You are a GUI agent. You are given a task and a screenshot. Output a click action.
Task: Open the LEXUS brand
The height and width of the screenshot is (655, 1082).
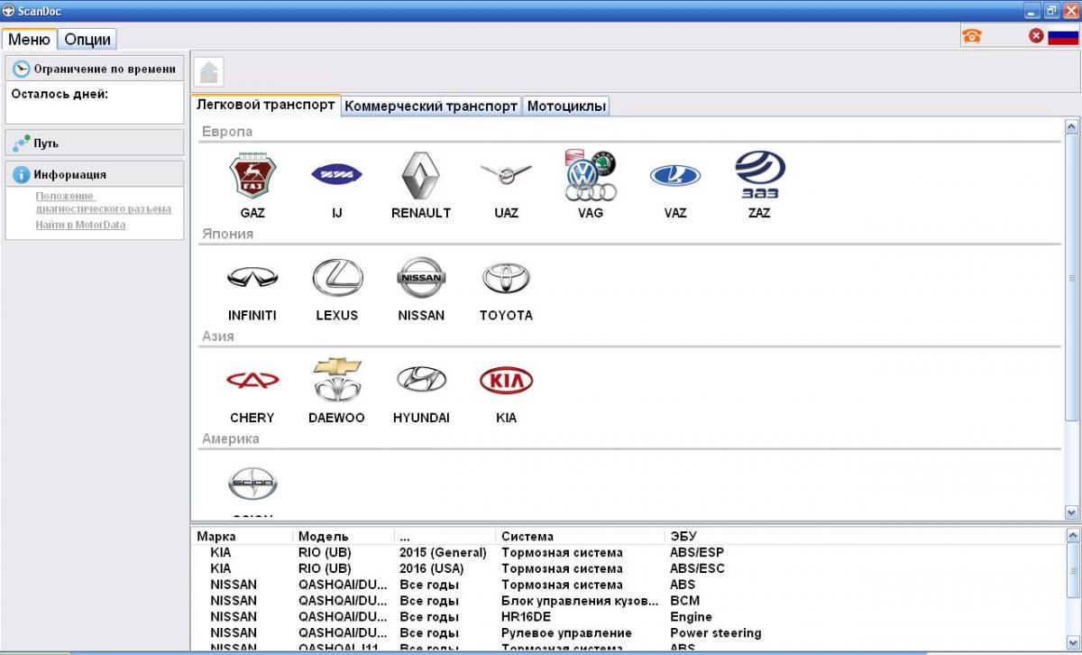[337, 277]
